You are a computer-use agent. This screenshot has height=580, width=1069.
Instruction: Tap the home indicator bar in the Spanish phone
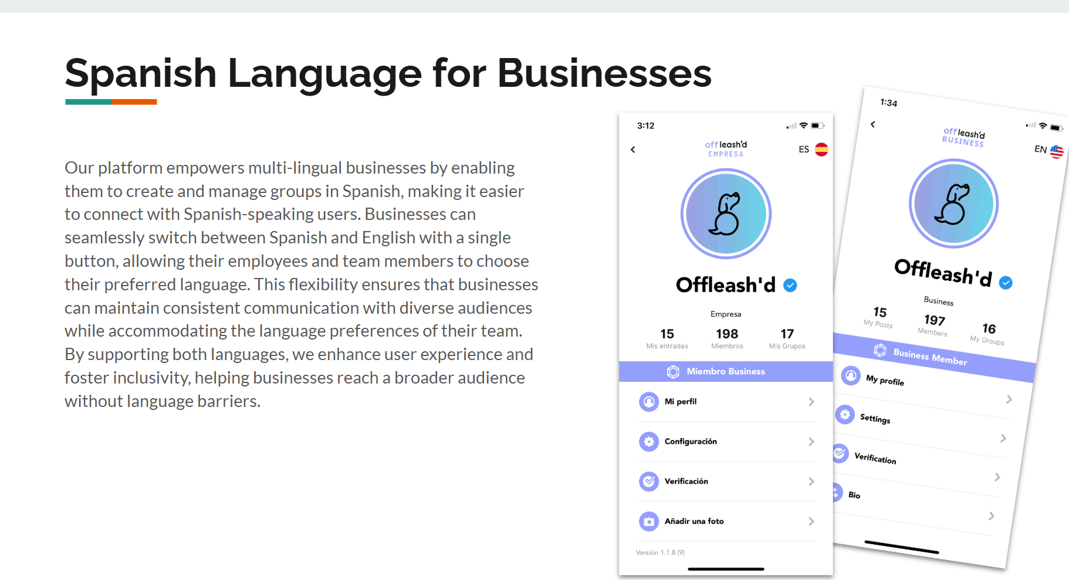(726, 569)
